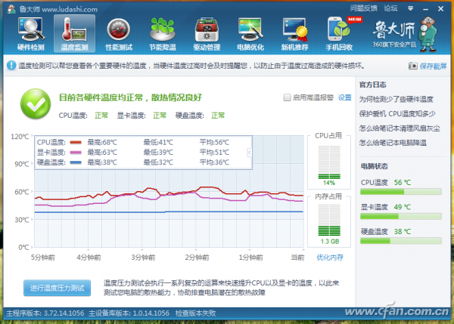Collapse the temperature legend panel arrow

click(249, 153)
